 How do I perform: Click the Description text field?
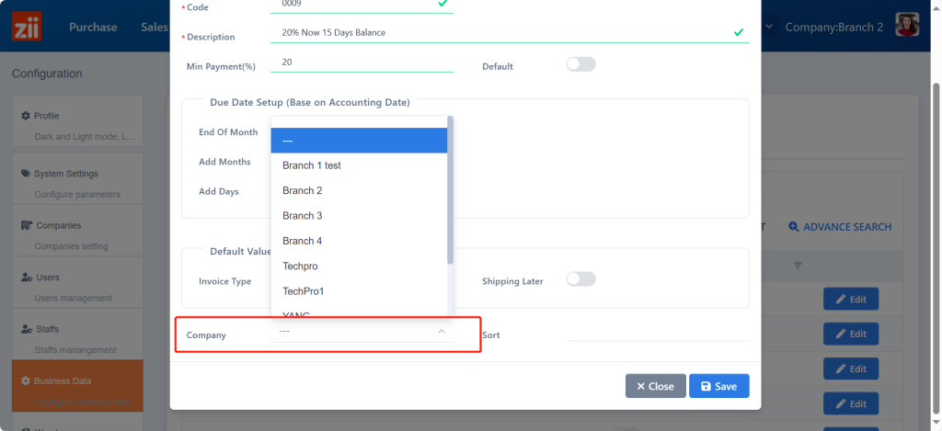point(497,33)
